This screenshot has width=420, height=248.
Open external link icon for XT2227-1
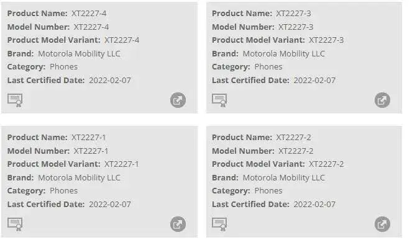(178, 224)
